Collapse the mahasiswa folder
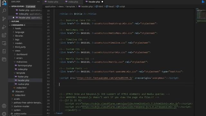The width and height of the screenshot is (206, 116). (x=22, y=62)
